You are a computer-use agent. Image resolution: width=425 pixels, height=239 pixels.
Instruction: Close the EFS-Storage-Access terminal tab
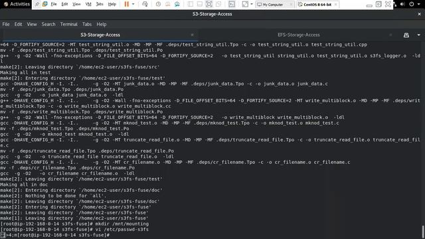(390, 35)
